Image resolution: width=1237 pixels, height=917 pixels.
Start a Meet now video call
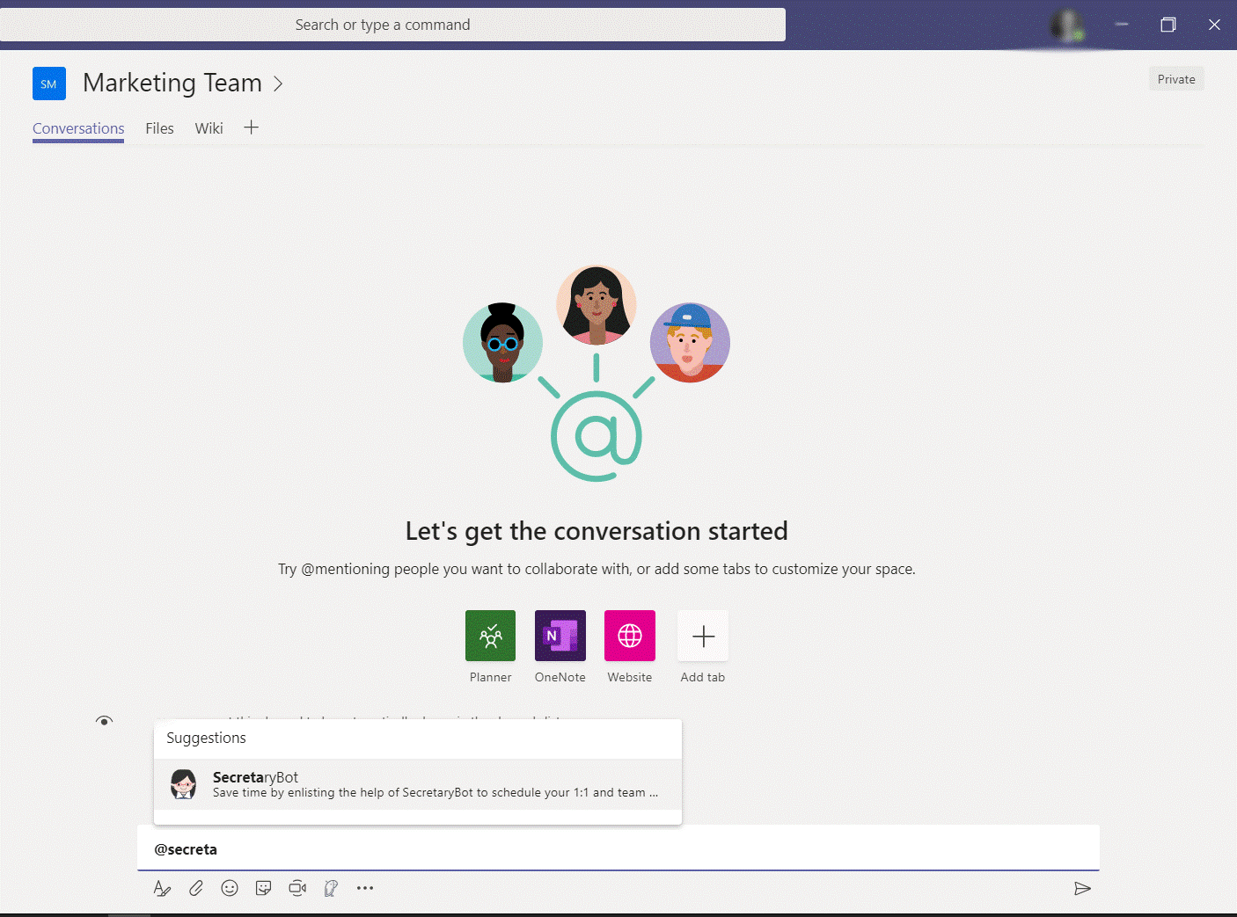297,888
